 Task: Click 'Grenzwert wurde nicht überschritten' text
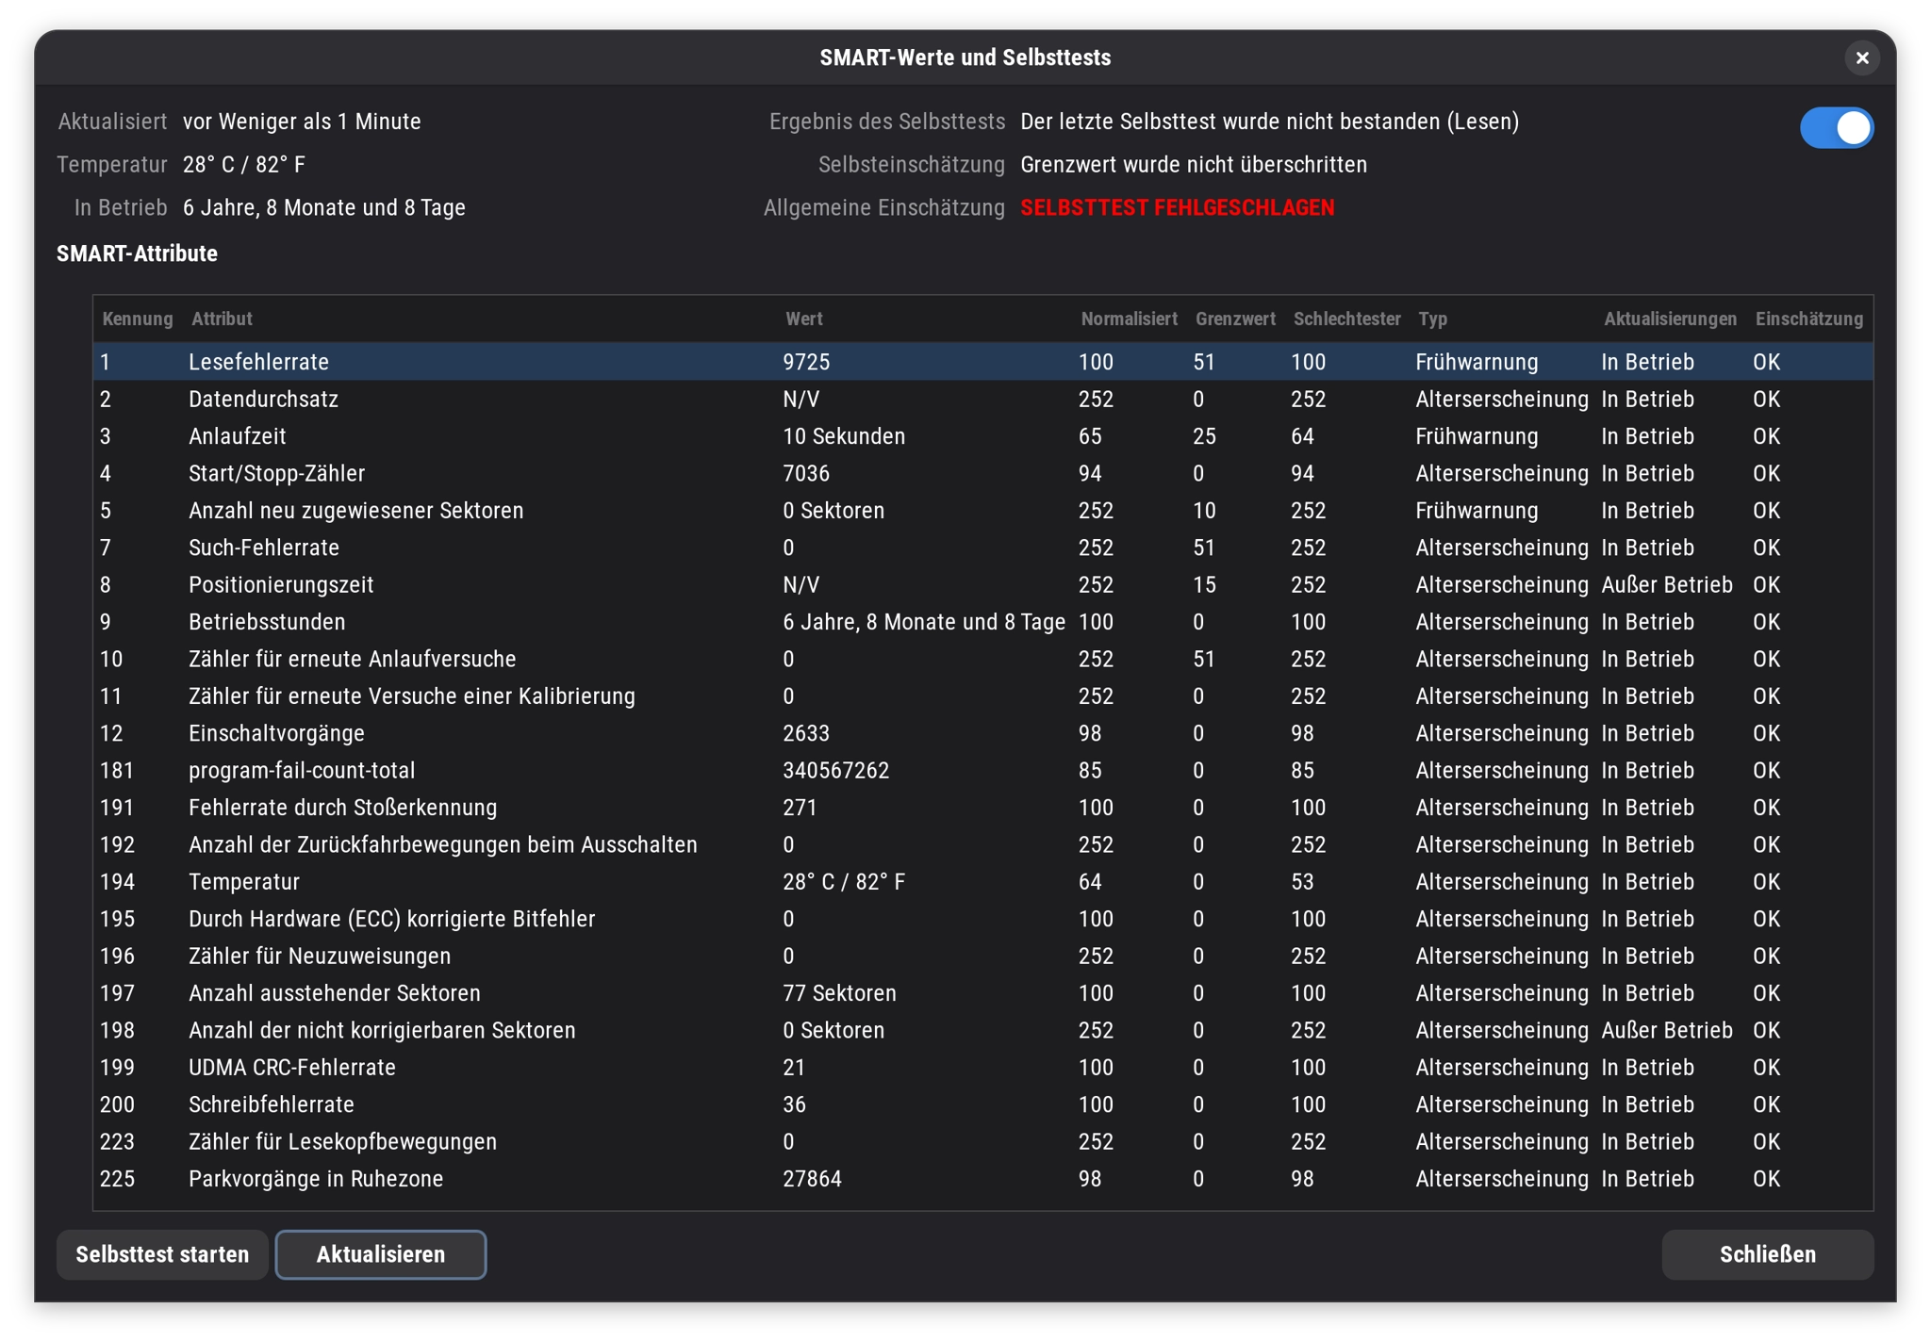click(1194, 165)
